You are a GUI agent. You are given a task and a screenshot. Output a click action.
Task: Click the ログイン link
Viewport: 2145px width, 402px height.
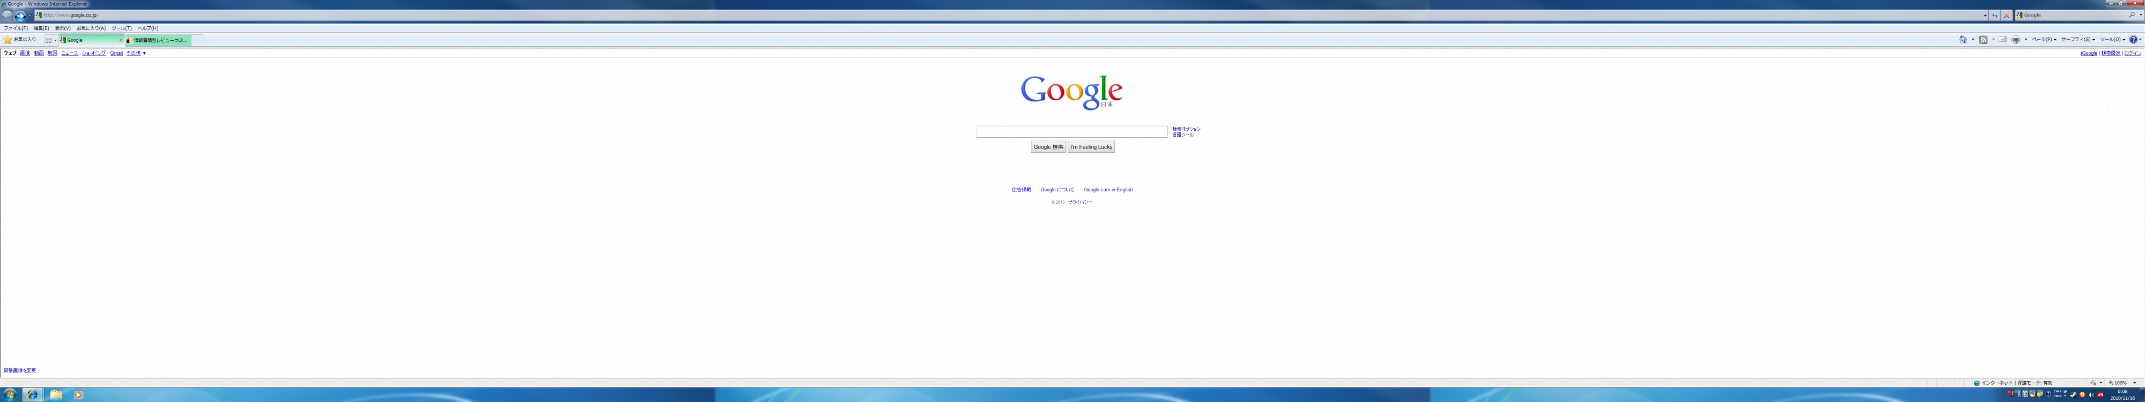click(x=2133, y=53)
